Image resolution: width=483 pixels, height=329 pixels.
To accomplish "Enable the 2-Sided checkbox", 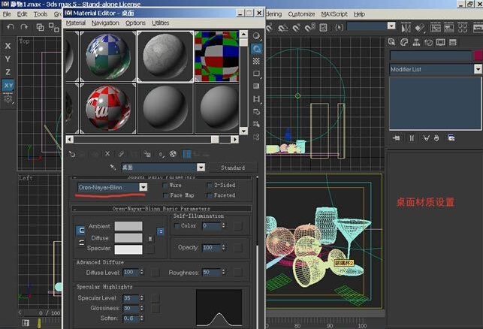I will (210, 185).
